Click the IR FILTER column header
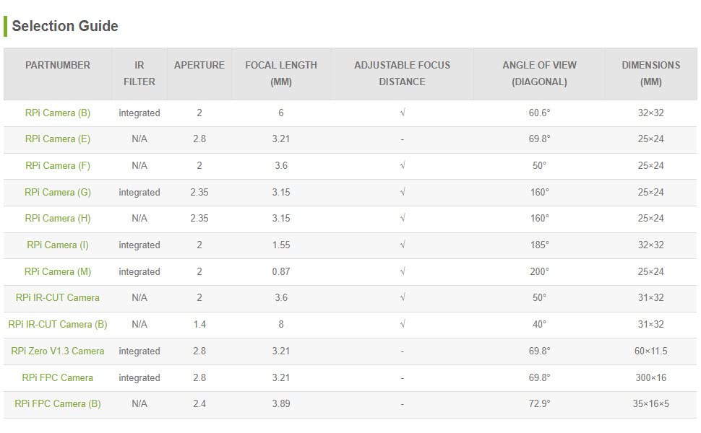This screenshot has width=701, height=433. tap(139, 73)
